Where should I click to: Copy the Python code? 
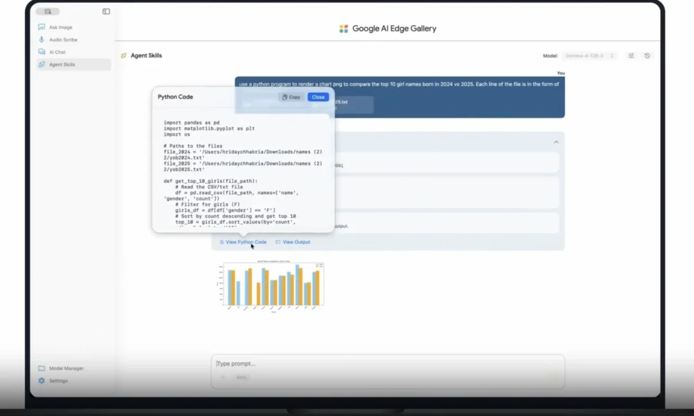[291, 97]
